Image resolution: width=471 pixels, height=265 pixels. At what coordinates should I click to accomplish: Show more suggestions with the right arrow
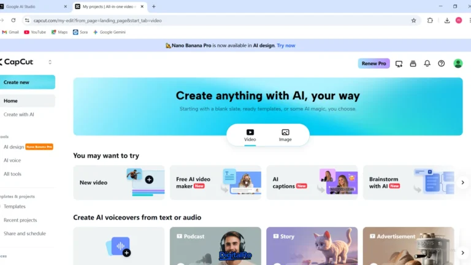coord(463,182)
